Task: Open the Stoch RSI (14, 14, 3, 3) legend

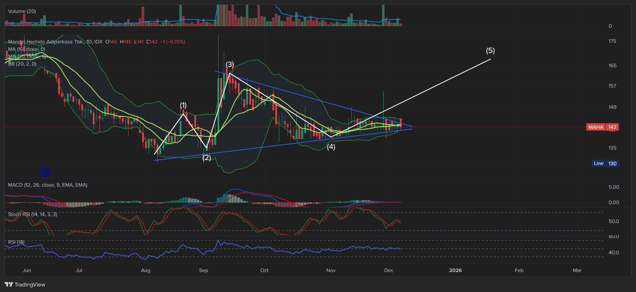Action: coord(33,214)
